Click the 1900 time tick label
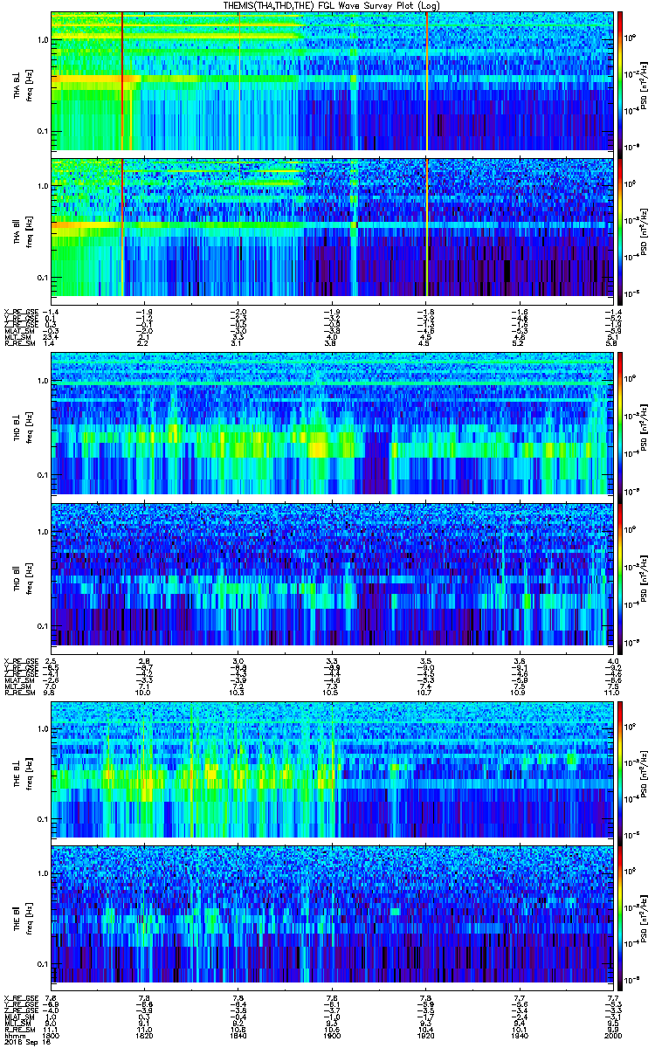Image resolution: width=655 pixels, height=1048 pixels. (x=332, y=1035)
